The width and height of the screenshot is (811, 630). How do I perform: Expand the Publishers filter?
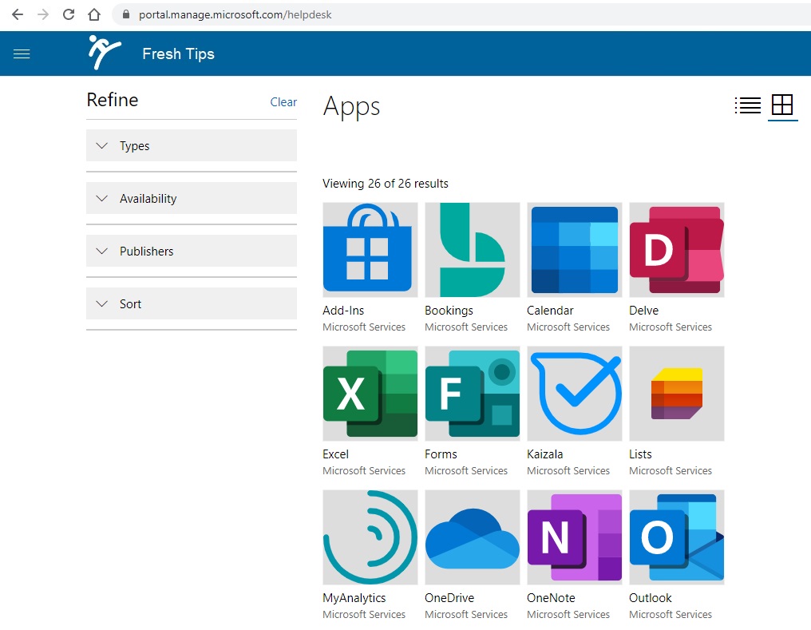pos(192,252)
